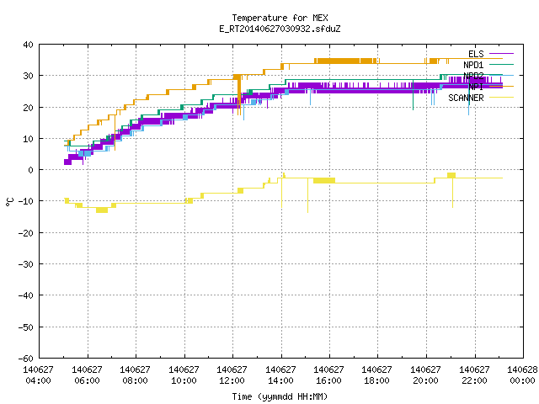Click the NPI legend label
The image size is (539, 404).
click(x=476, y=87)
